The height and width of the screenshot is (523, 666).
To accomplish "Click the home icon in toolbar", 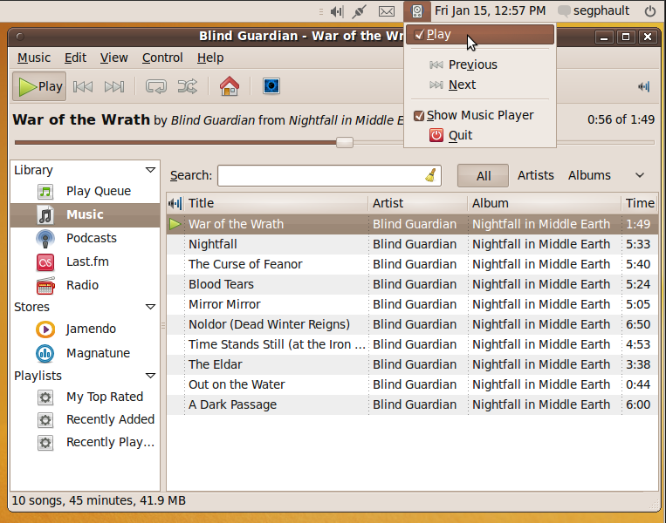I will point(230,86).
